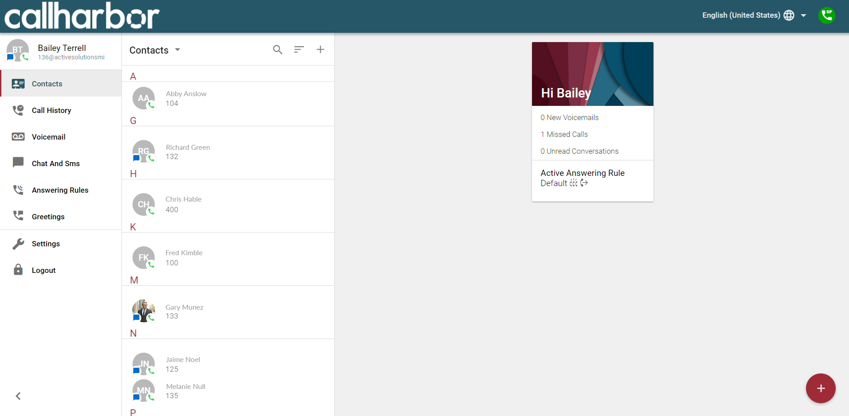This screenshot has width=849, height=416.
Task: Click the Call History phone-clock icon
Action: click(x=18, y=110)
